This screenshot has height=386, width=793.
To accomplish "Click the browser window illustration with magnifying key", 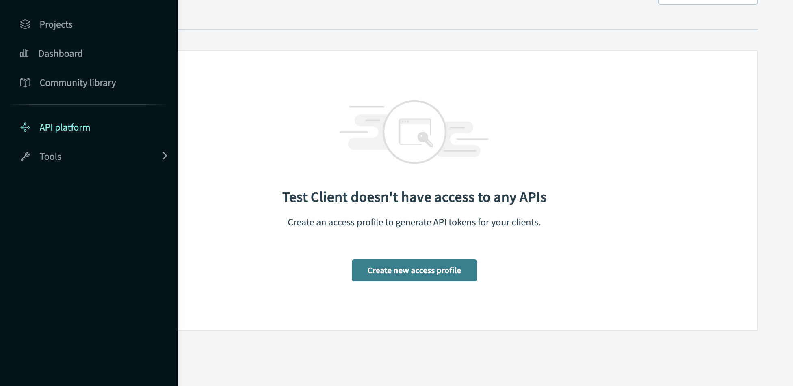I will [414, 132].
